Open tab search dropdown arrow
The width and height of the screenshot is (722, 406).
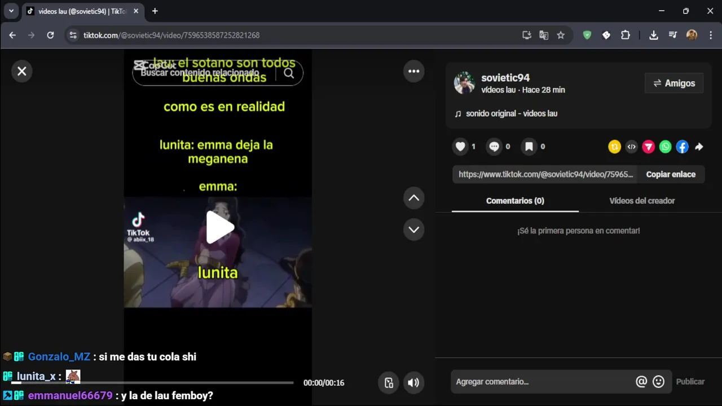point(11,11)
